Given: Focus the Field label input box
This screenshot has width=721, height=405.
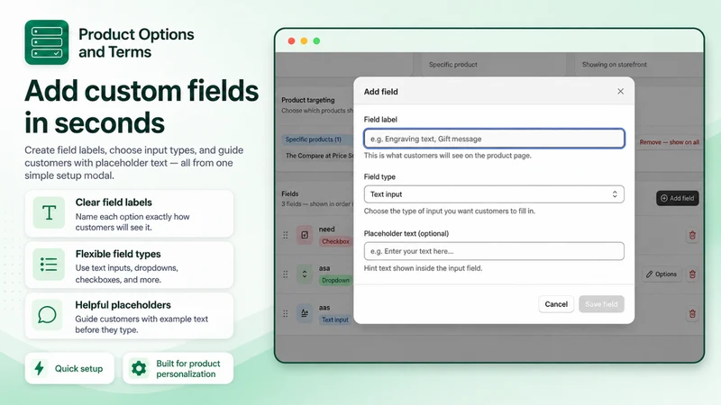Looking at the screenshot, I should click(494, 139).
